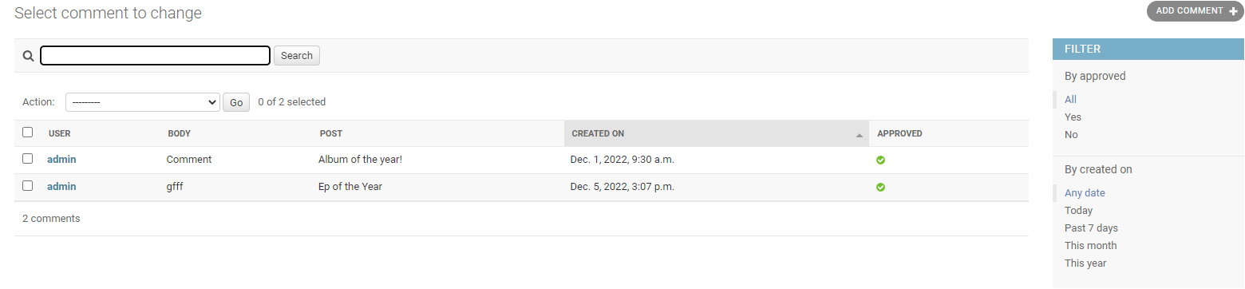Sort by the Body column header

pyautogui.click(x=180, y=133)
